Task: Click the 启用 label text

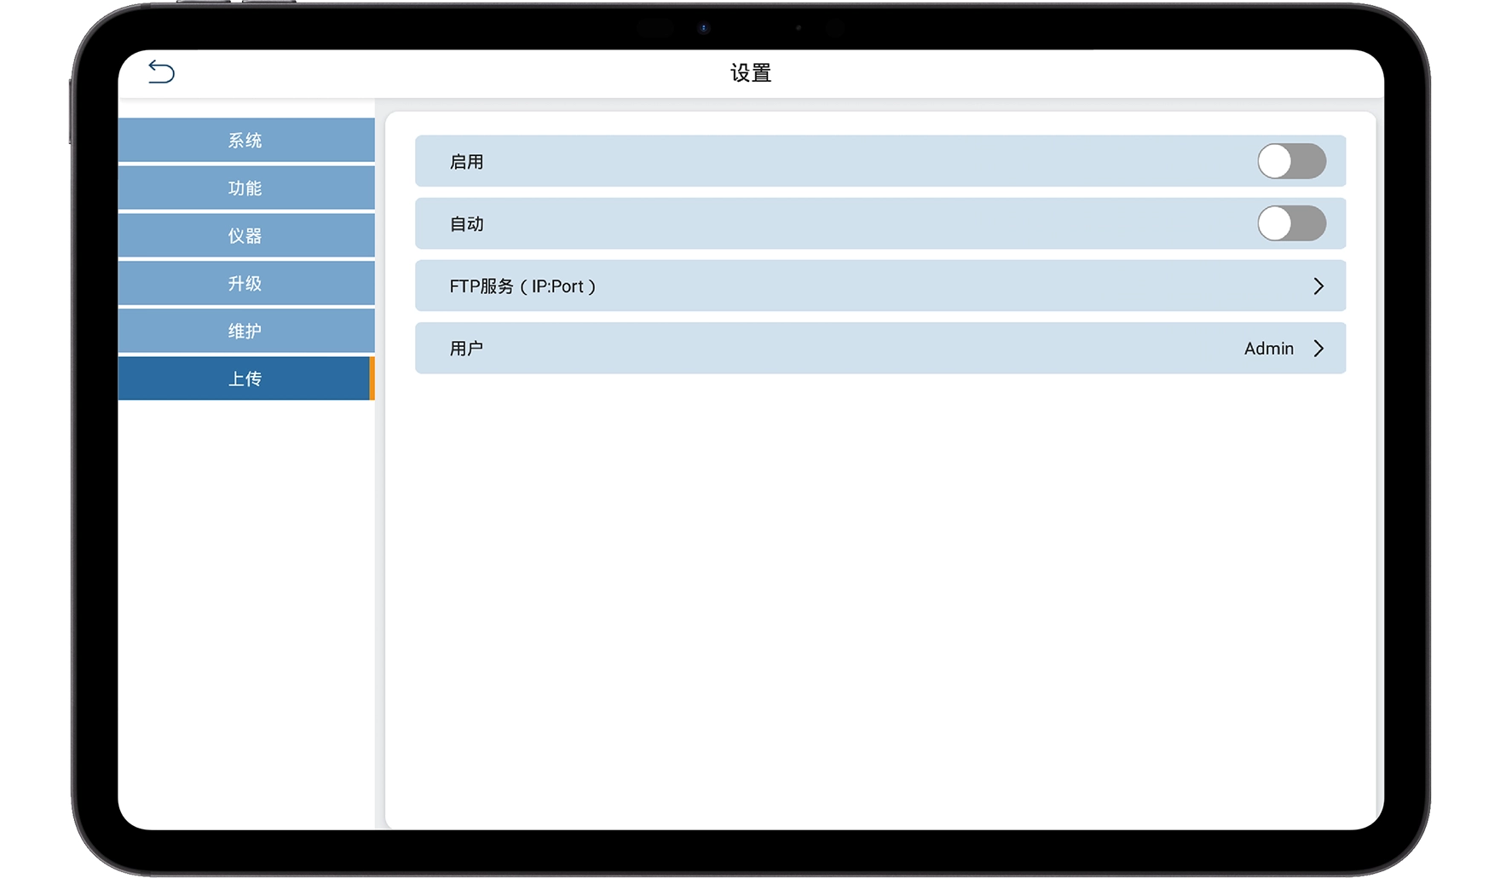Action: tap(466, 162)
